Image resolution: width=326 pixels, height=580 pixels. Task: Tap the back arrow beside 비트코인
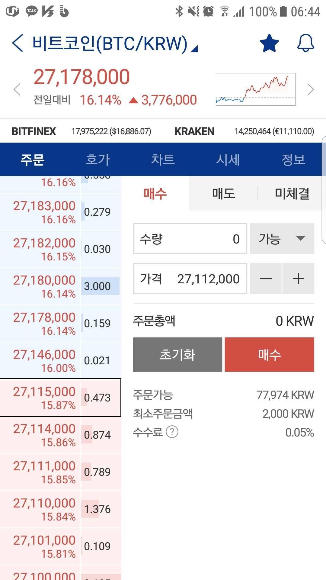pos(18,43)
